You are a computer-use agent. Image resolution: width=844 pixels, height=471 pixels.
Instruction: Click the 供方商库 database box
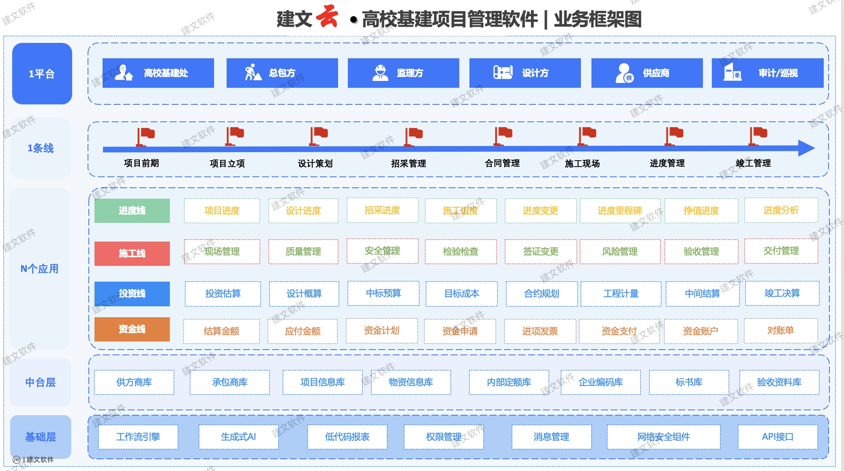tap(134, 382)
